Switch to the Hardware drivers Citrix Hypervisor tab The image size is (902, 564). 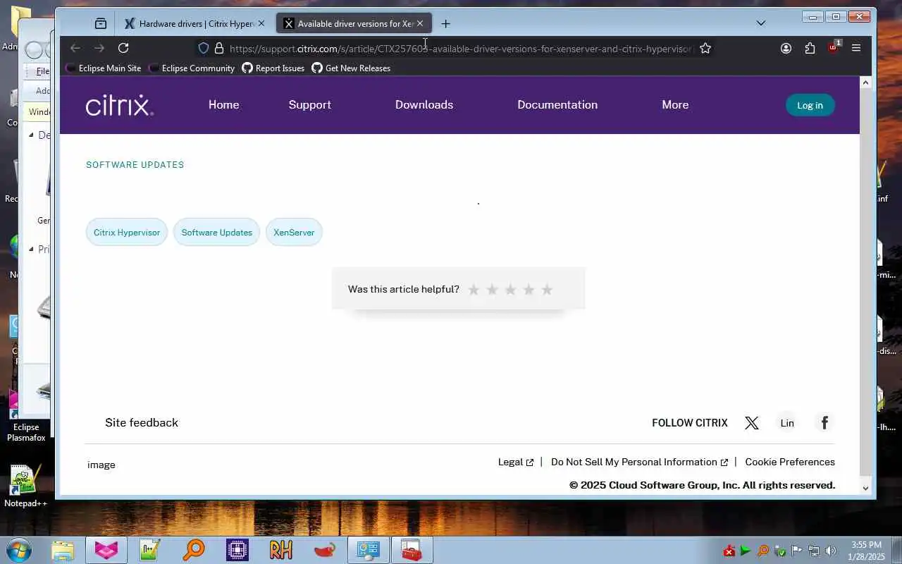point(195,23)
